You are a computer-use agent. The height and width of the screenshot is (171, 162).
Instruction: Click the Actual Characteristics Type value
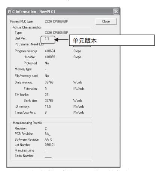click(x=56, y=33)
